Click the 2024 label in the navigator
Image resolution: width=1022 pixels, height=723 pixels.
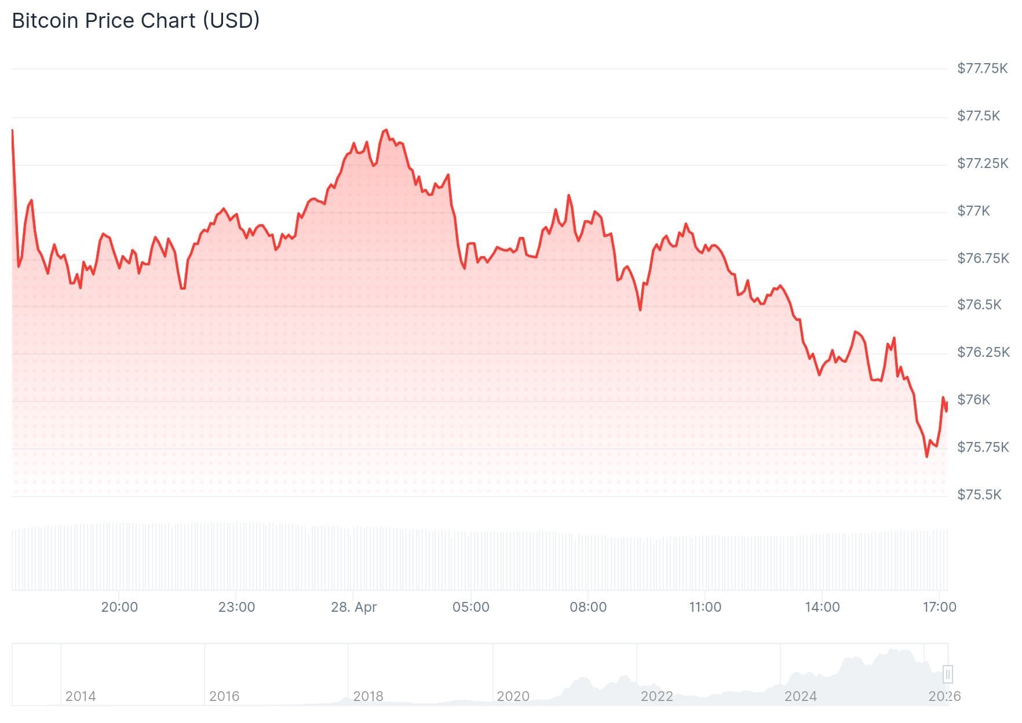pos(800,696)
